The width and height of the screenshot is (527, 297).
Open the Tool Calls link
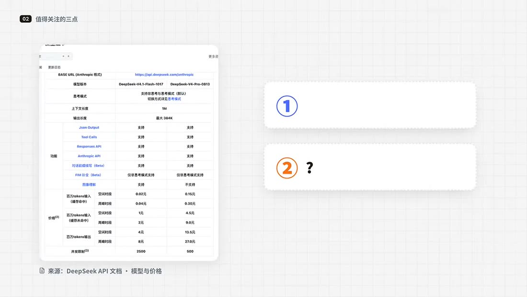89,137
